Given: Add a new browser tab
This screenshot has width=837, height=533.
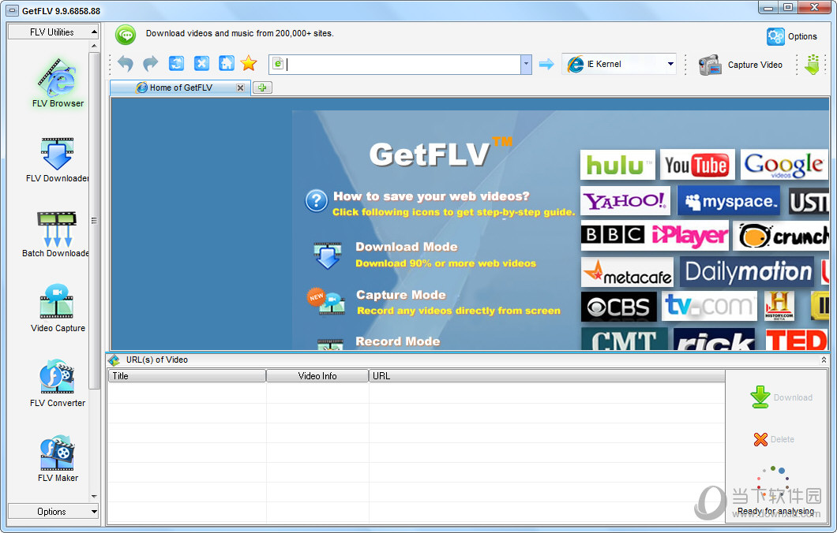Looking at the screenshot, I should 262,88.
